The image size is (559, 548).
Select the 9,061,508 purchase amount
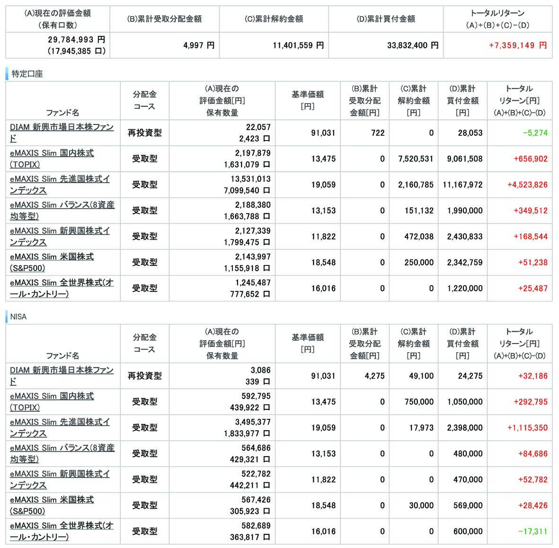tap(465, 159)
